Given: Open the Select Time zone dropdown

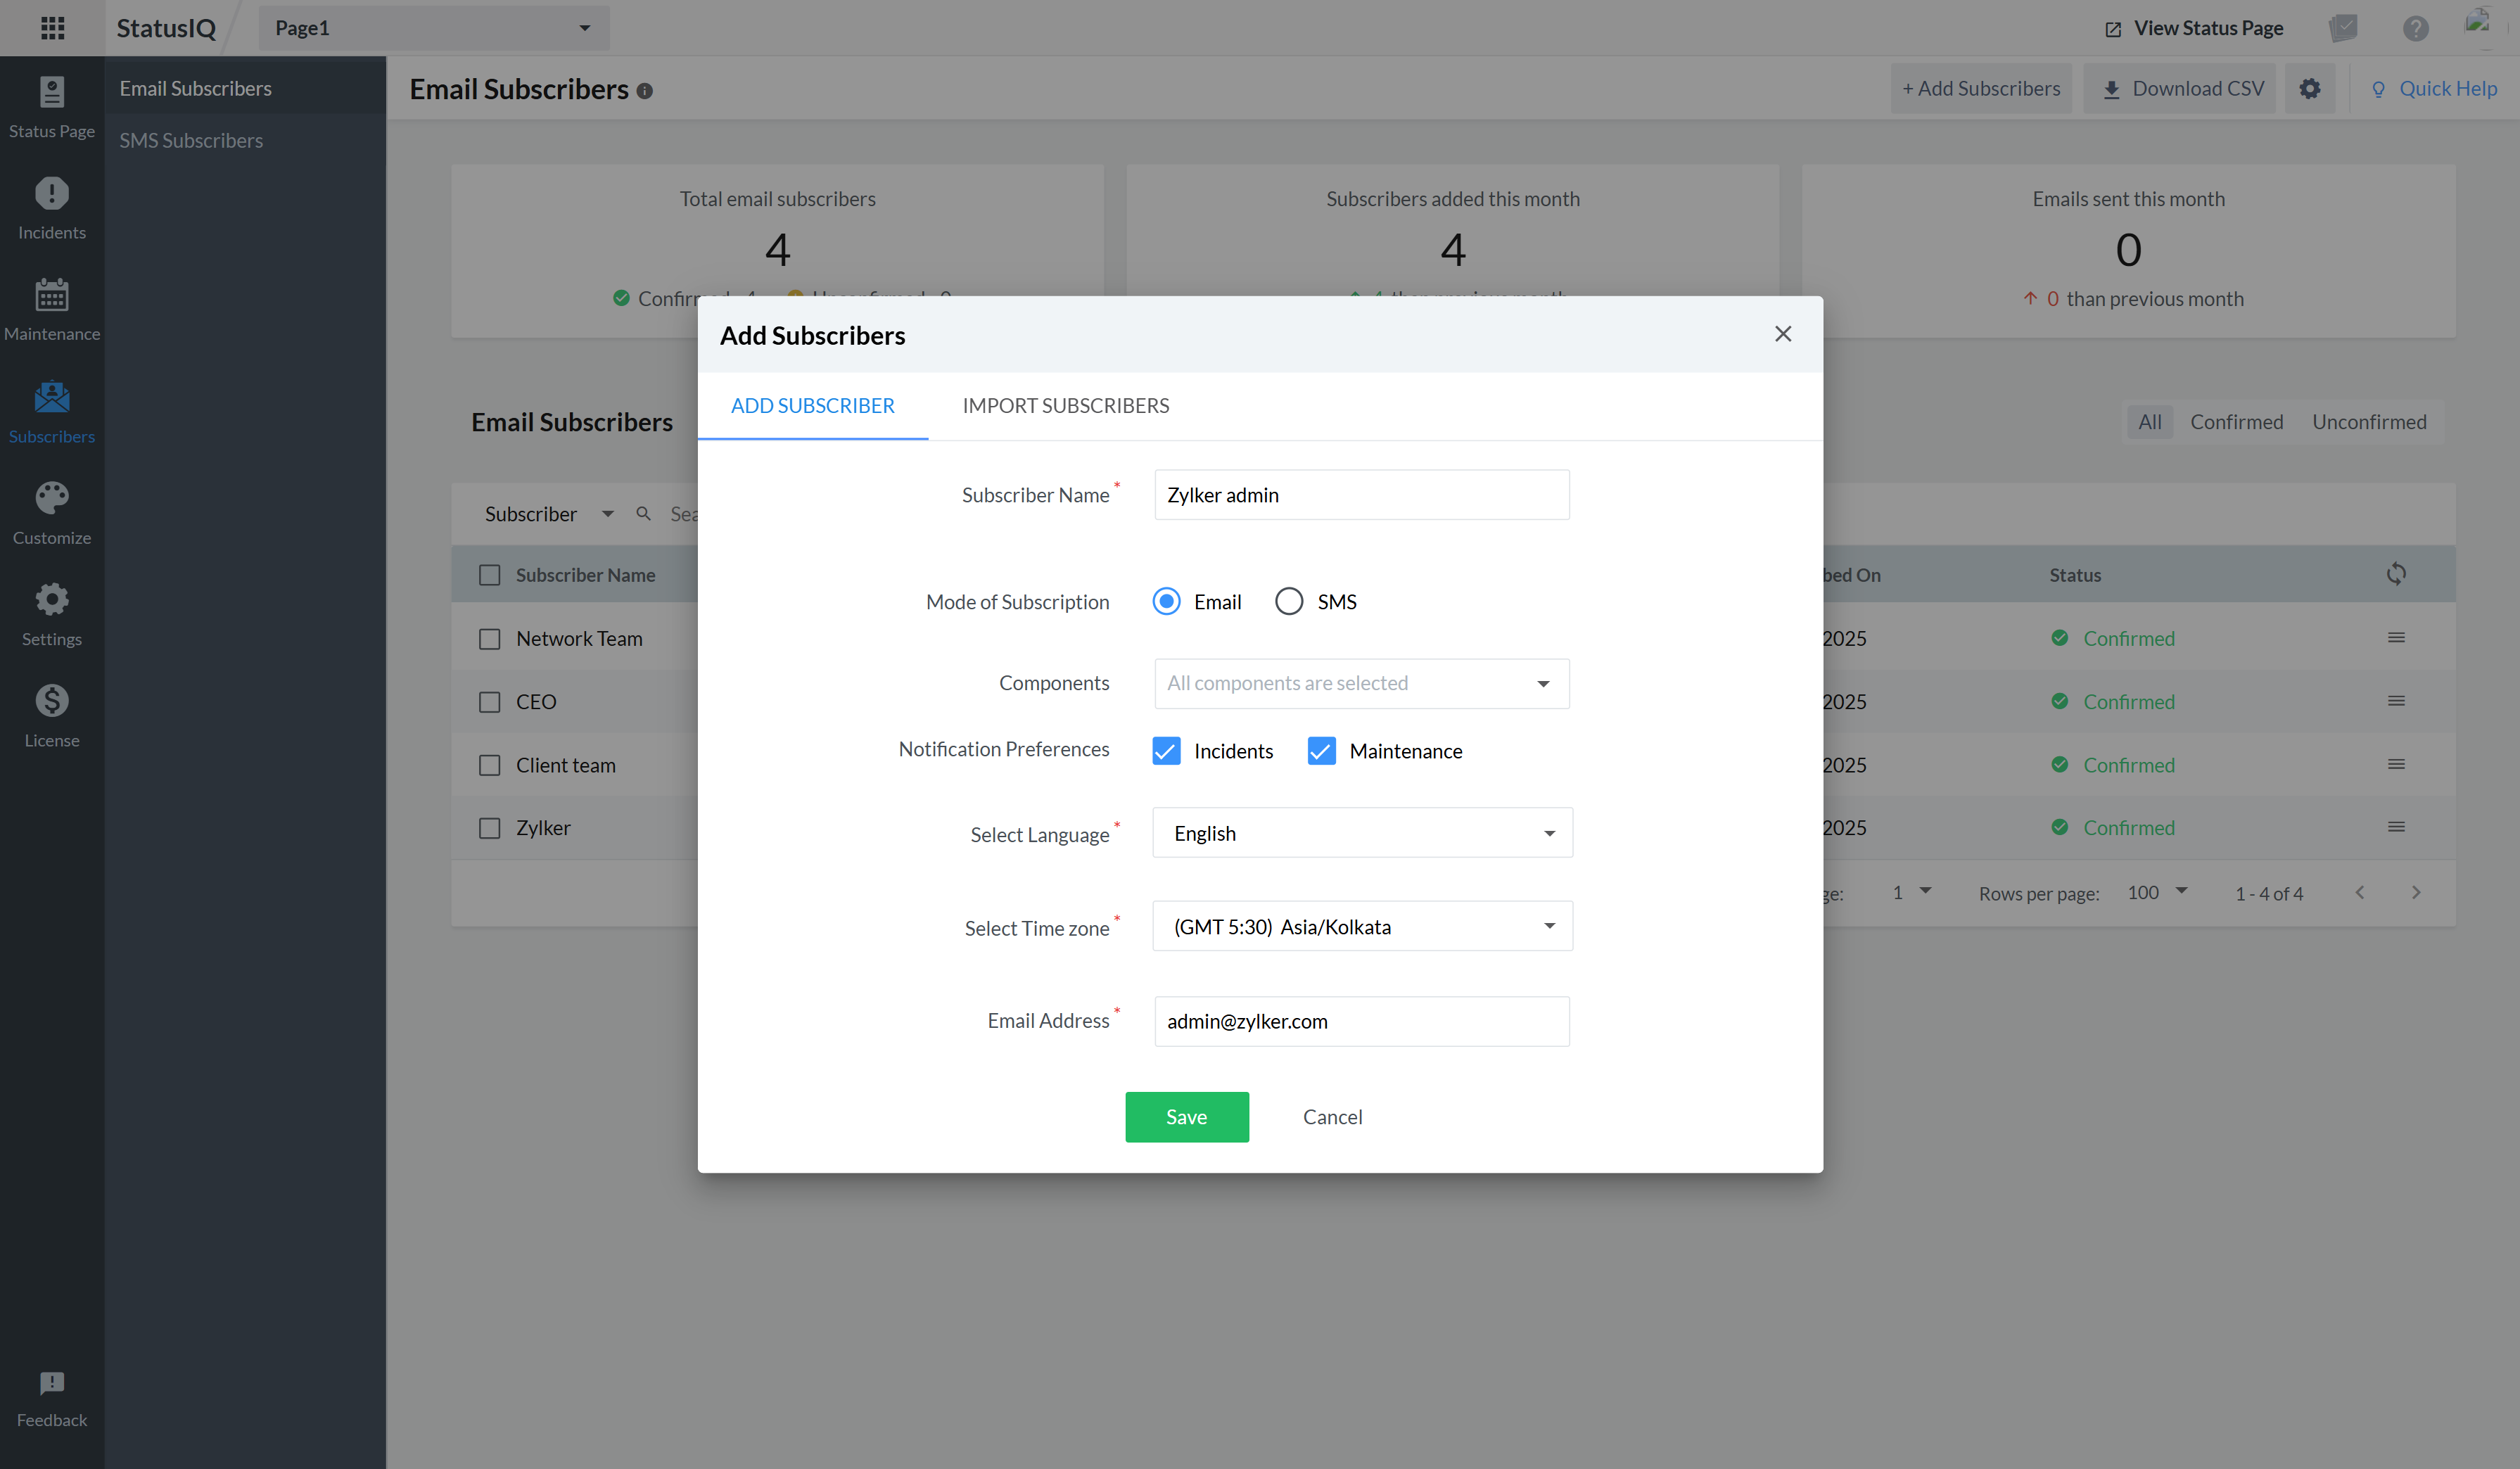Looking at the screenshot, I should [x=1362, y=927].
